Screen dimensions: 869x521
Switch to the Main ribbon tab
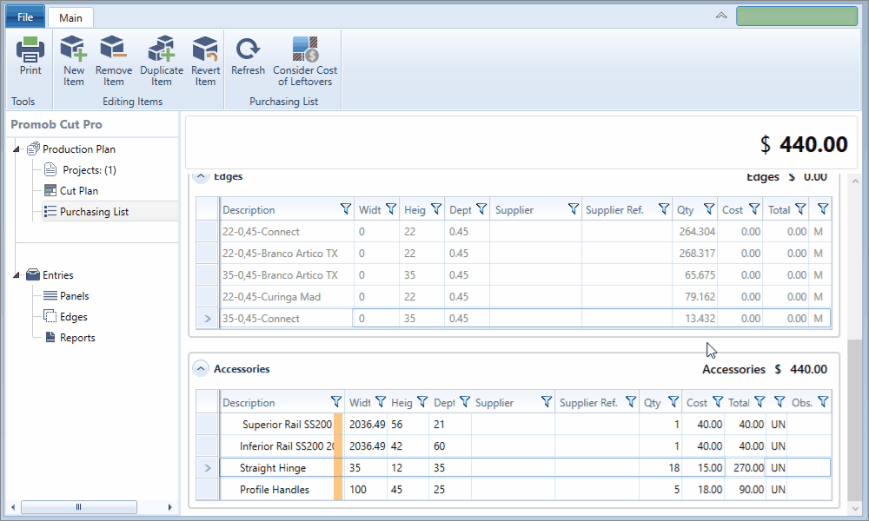[x=70, y=17]
